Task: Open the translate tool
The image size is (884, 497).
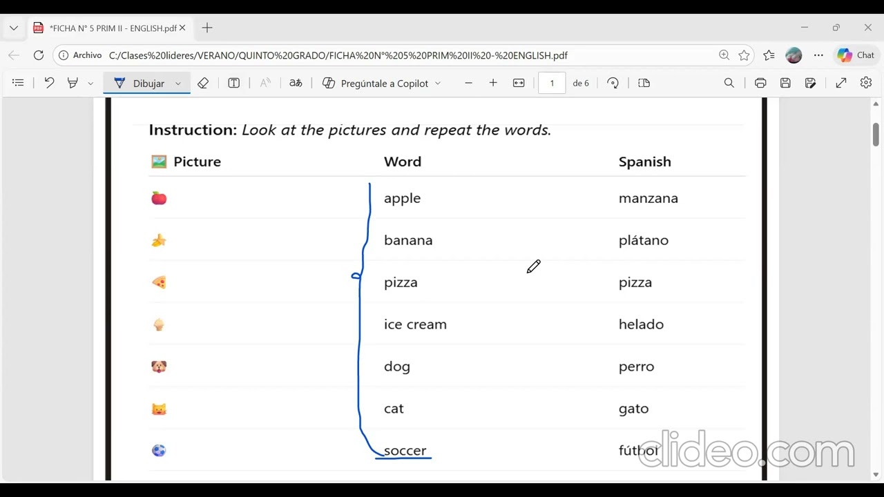Action: (x=296, y=83)
